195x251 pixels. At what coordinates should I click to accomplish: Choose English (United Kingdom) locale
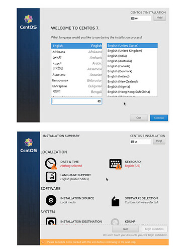pos(132,51)
